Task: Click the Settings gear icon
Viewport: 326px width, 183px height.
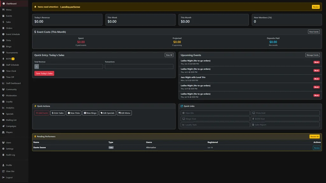Action: tap(3, 149)
